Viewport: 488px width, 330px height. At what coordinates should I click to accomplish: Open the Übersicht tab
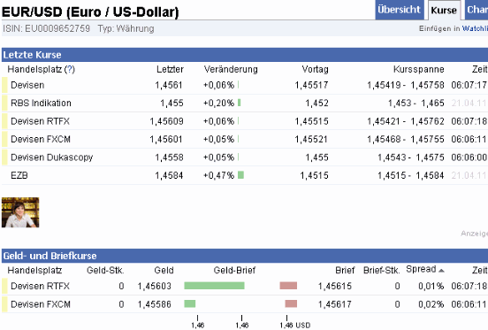click(x=400, y=10)
